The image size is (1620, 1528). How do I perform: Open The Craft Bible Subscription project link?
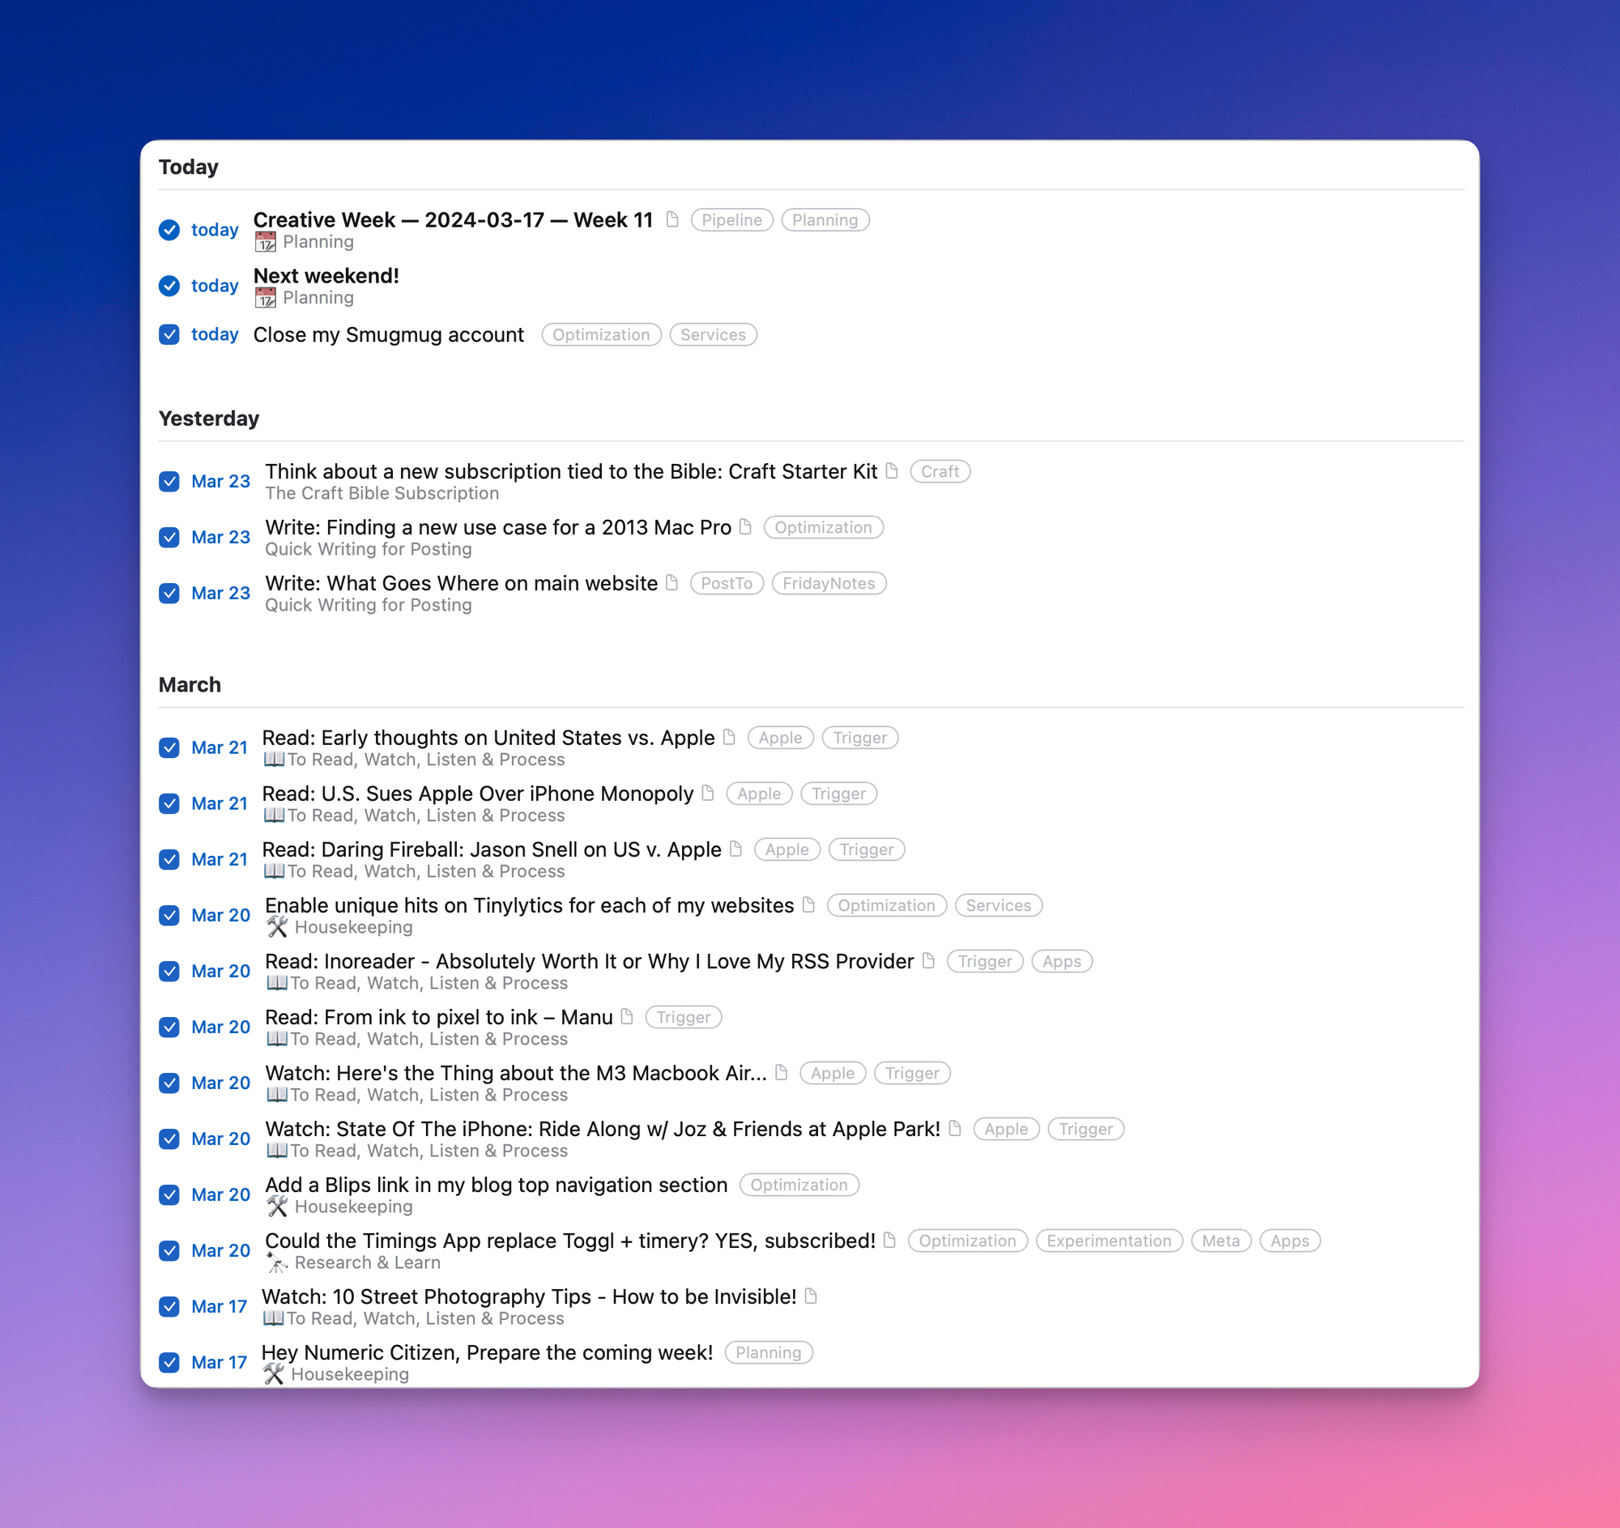(382, 494)
